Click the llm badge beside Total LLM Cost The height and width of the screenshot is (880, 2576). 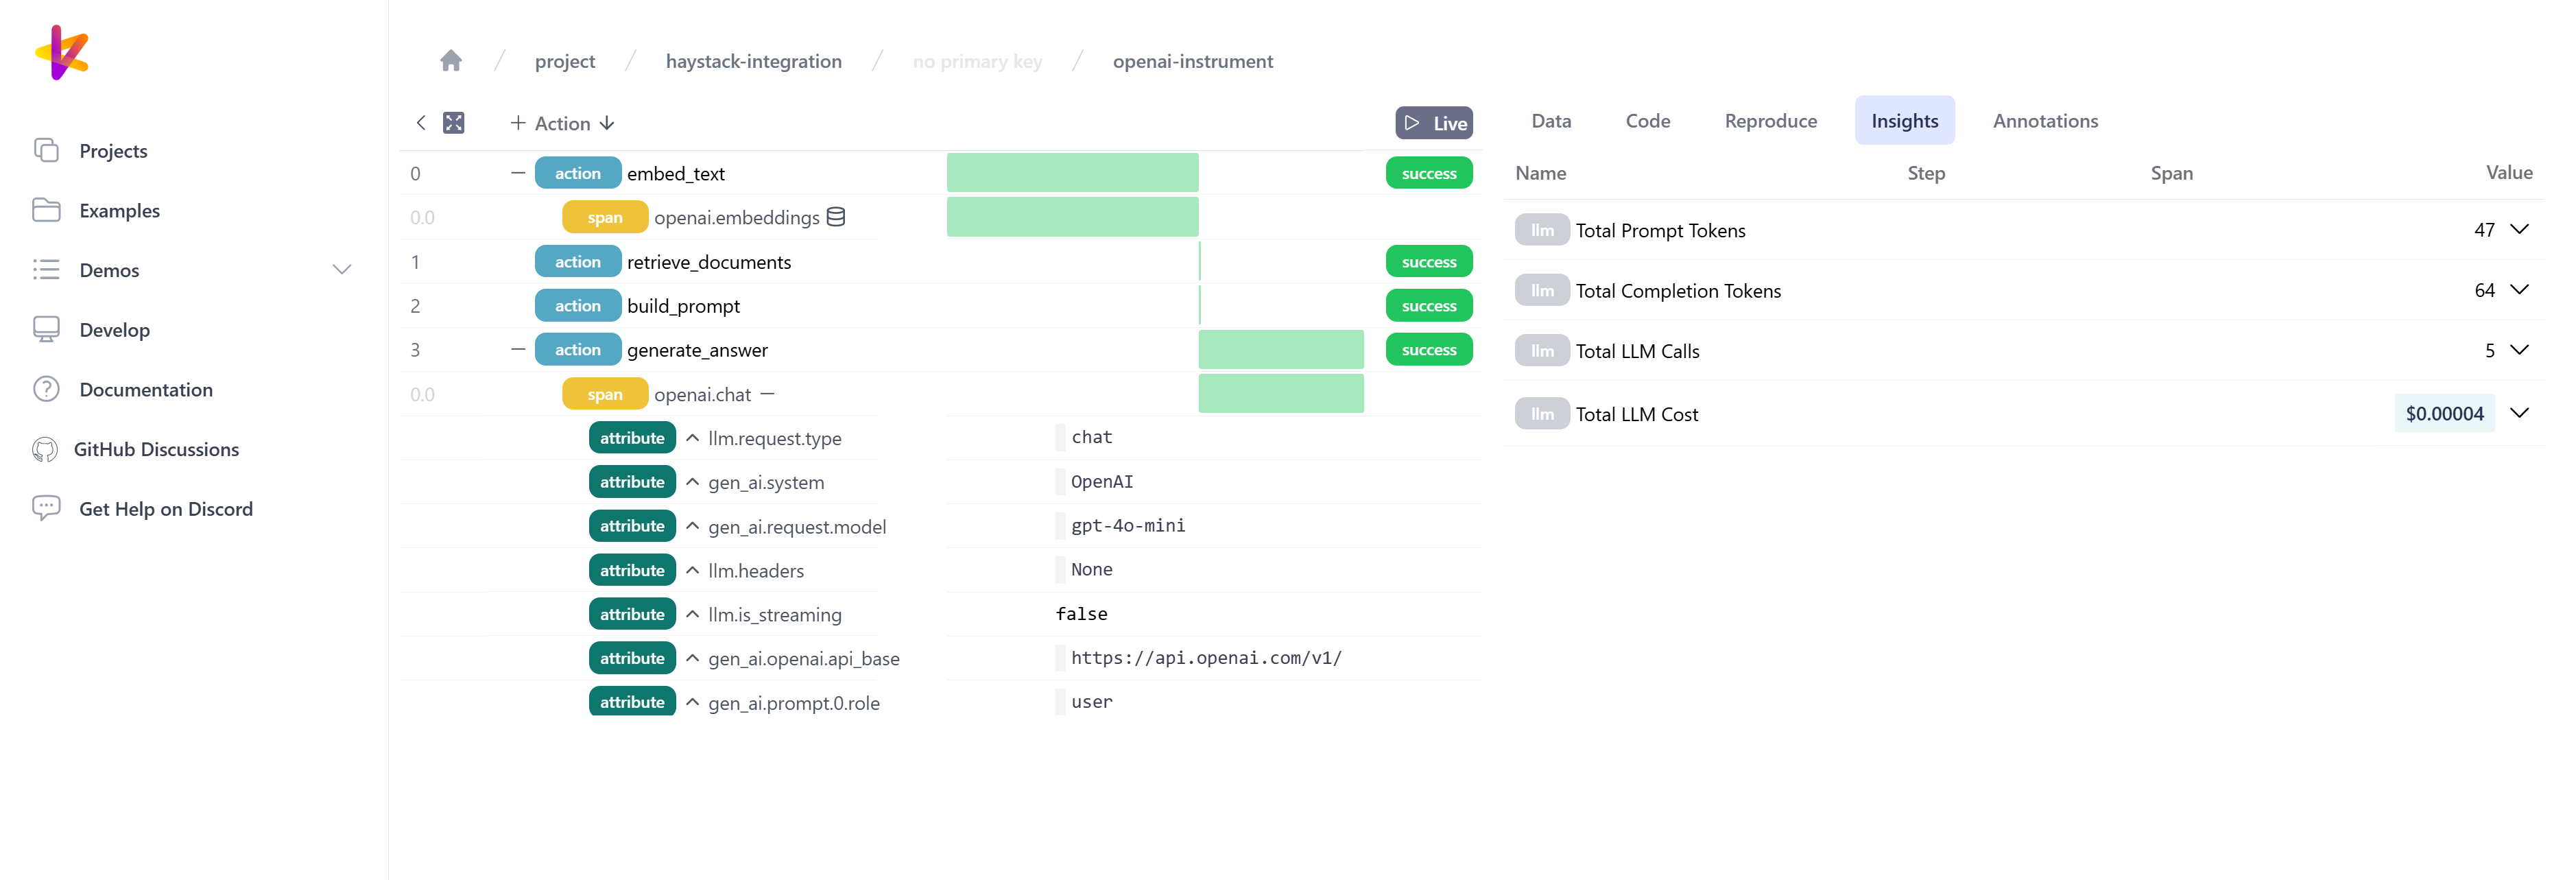[1542, 413]
